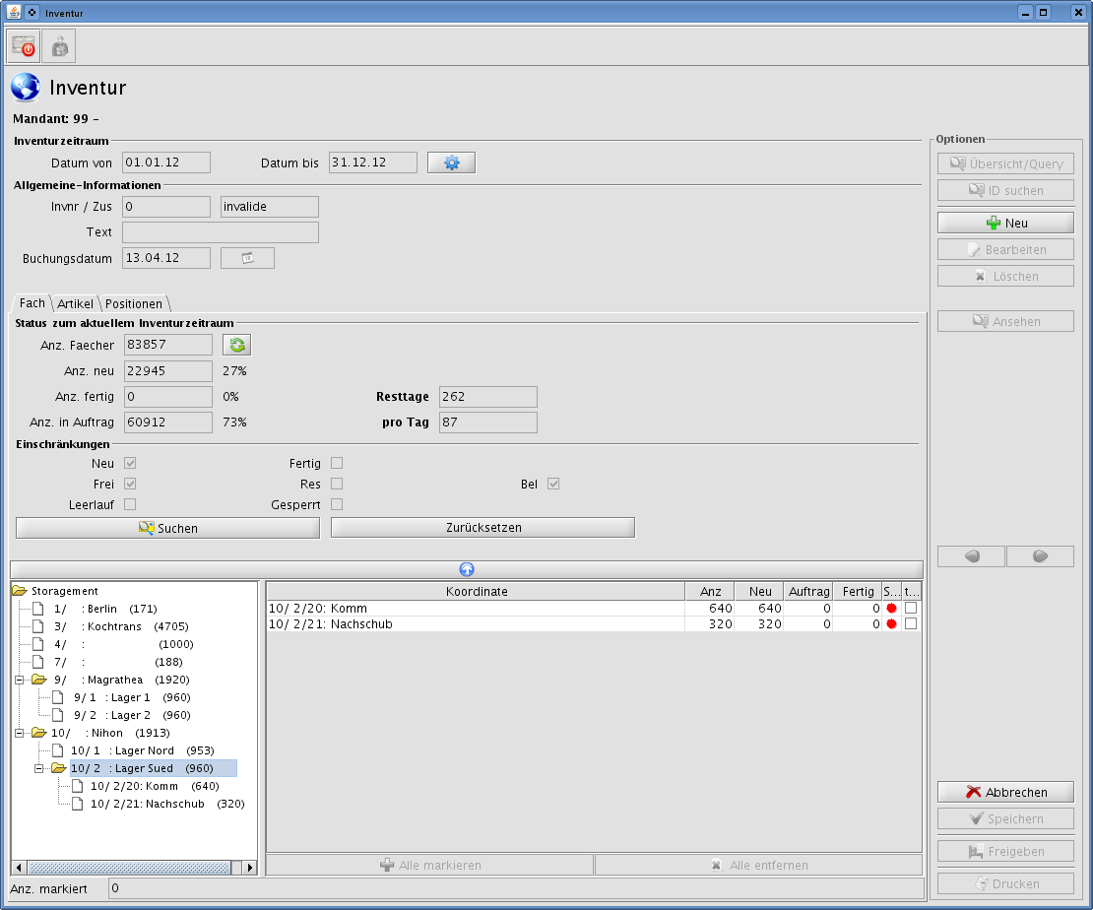Click the Buchungsdatum input field

tap(165, 258)
